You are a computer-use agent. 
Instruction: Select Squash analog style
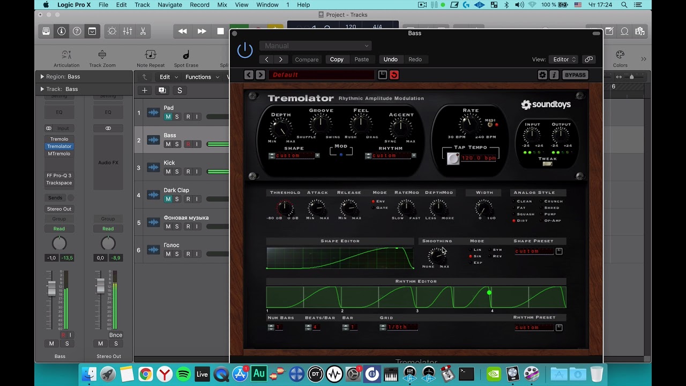click(x=514, y=214)
